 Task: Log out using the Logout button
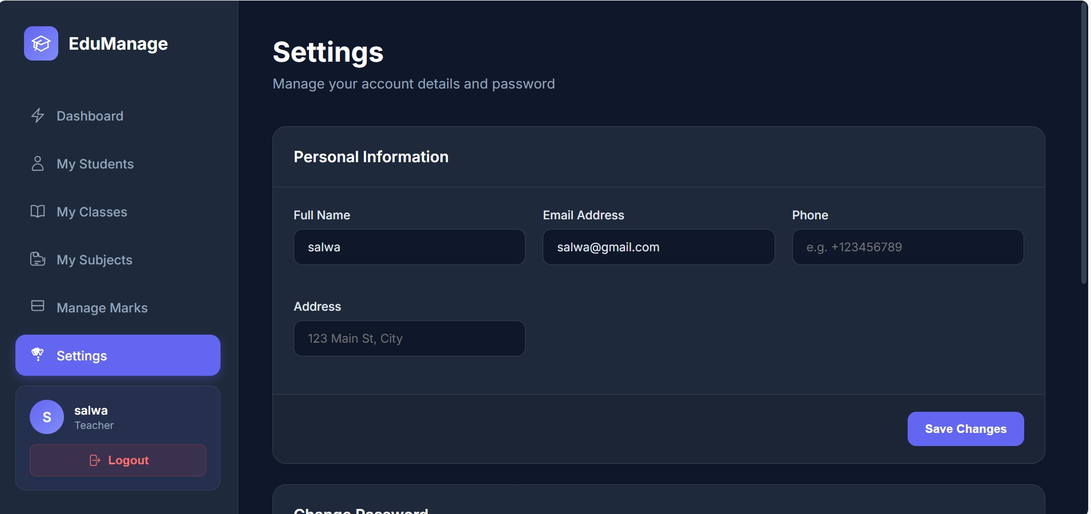pos(118,460)
